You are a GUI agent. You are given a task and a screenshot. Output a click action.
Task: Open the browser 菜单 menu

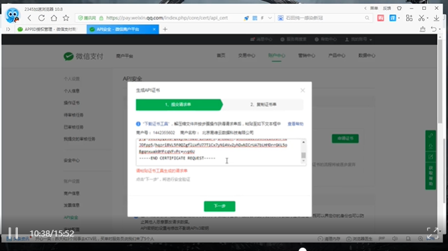pos(374,8)
